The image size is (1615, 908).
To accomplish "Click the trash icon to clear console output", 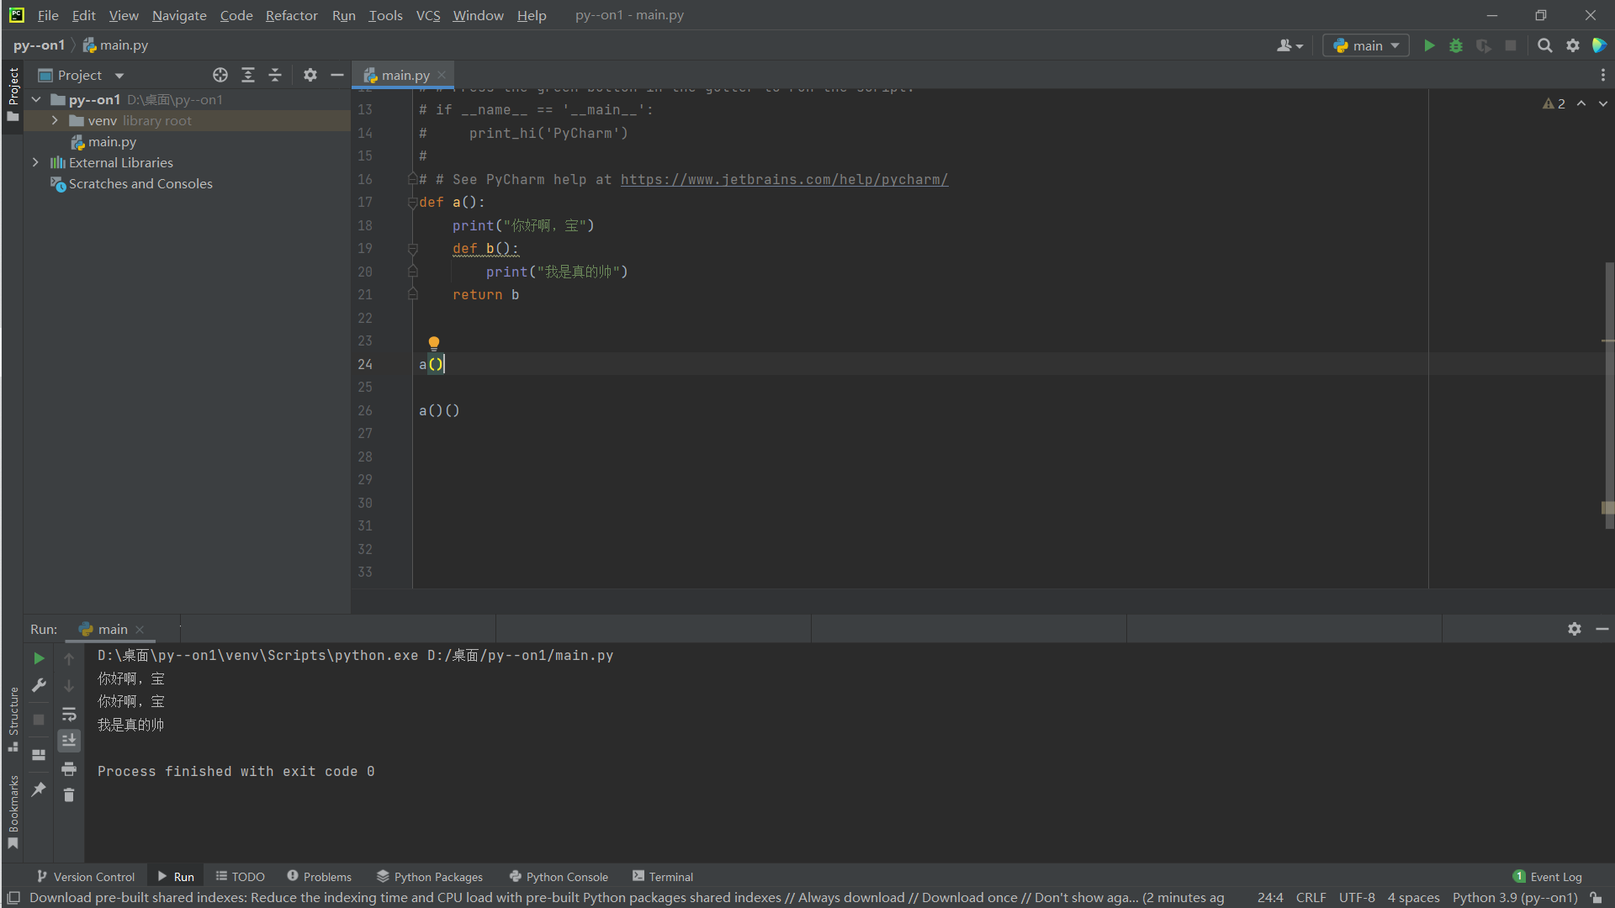I will [x=69, y=794].
